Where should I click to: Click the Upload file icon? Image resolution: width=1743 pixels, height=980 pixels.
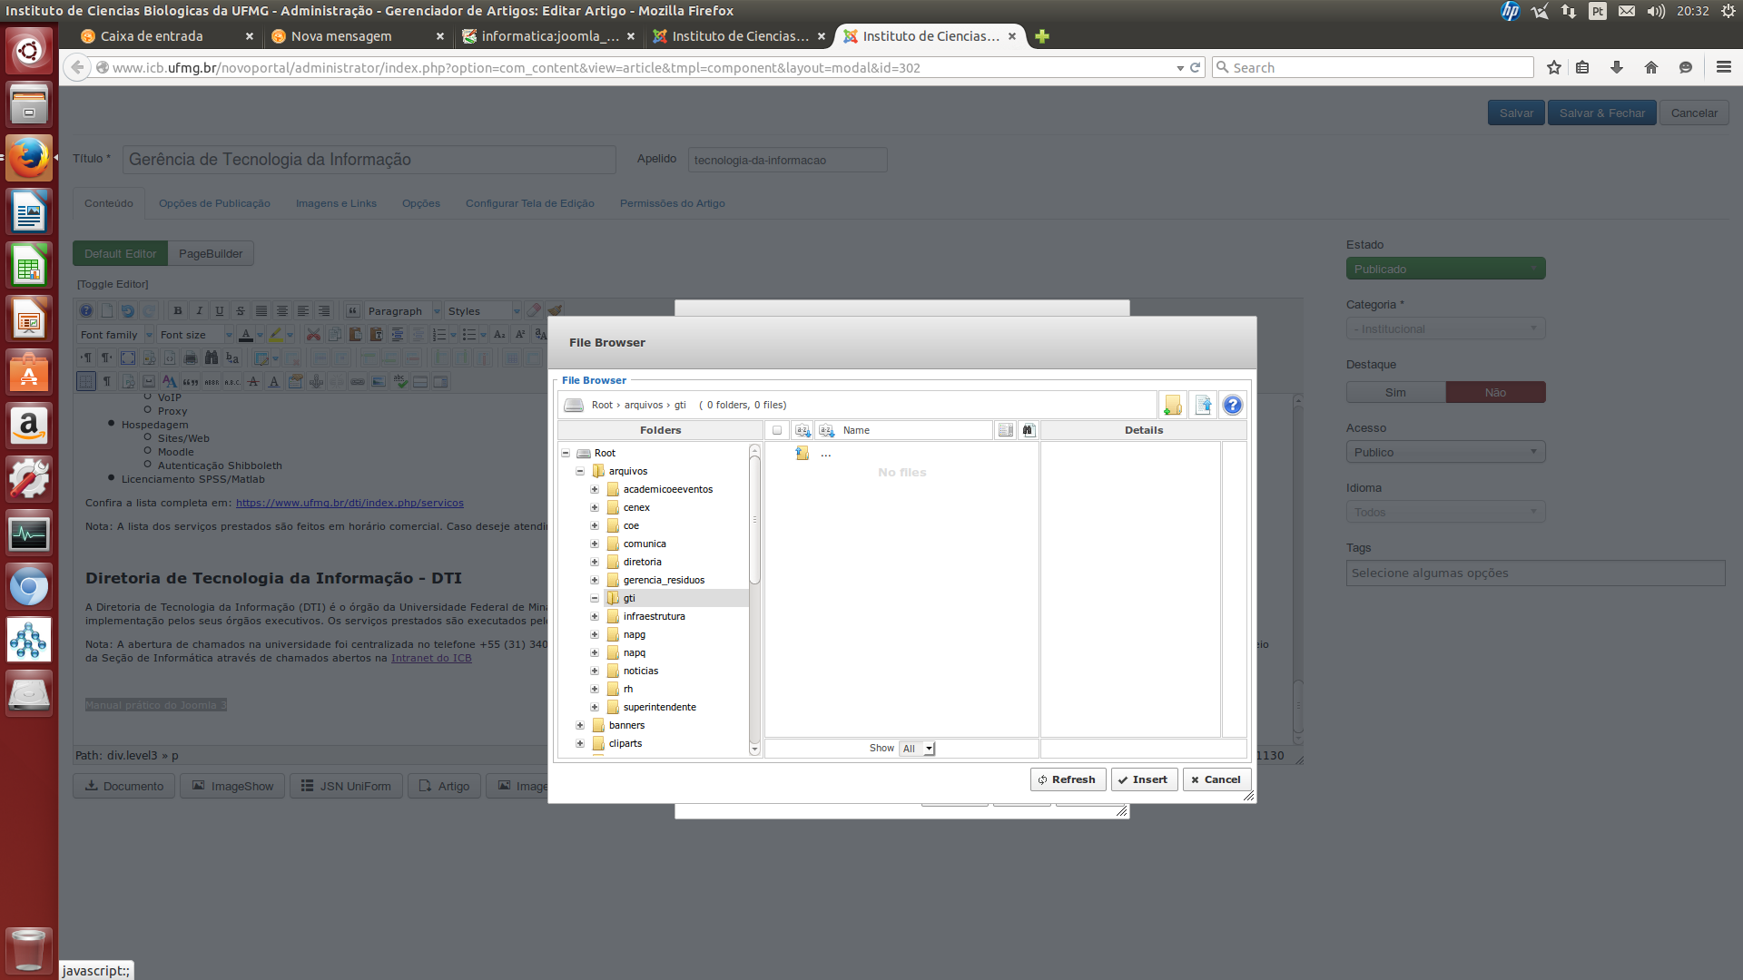click(1203, 406)
